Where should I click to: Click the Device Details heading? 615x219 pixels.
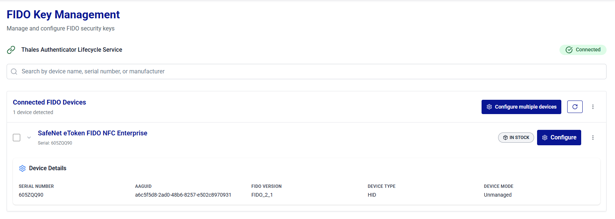click(48, 168)
